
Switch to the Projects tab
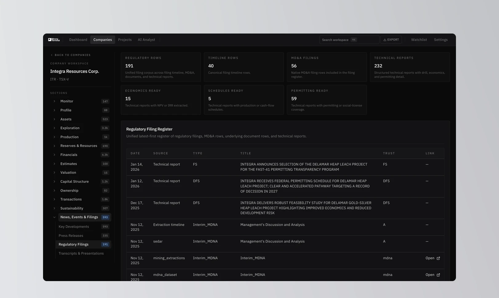coord(125,40)
